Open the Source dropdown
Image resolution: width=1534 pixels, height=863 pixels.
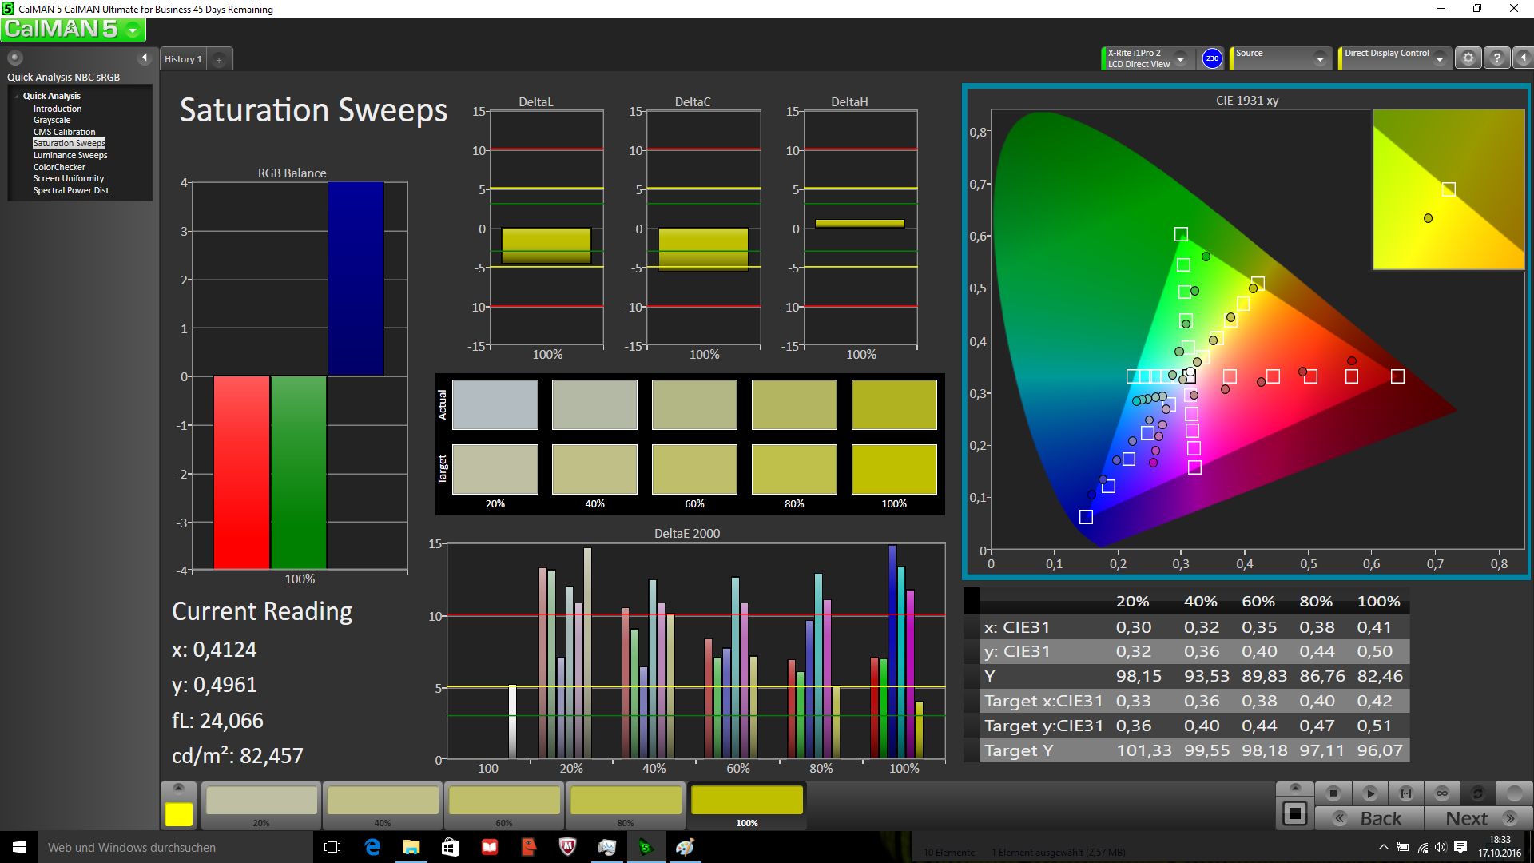pyautogui.click(x=1319, y=59)
